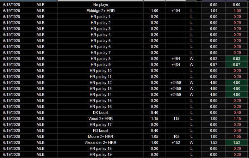Select the 'HR parlay 1' cell
249x158 pixels.
point(100,17)
